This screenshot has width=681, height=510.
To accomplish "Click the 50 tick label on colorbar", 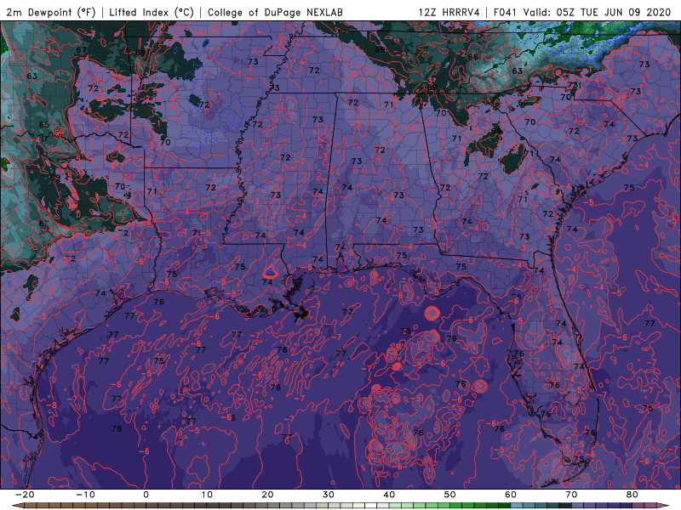I will click(x=450, y=495).
